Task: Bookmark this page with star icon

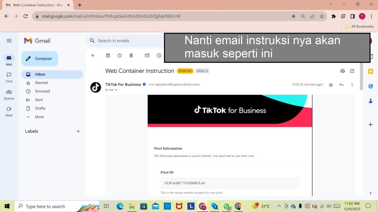Action: click(322, 16)
